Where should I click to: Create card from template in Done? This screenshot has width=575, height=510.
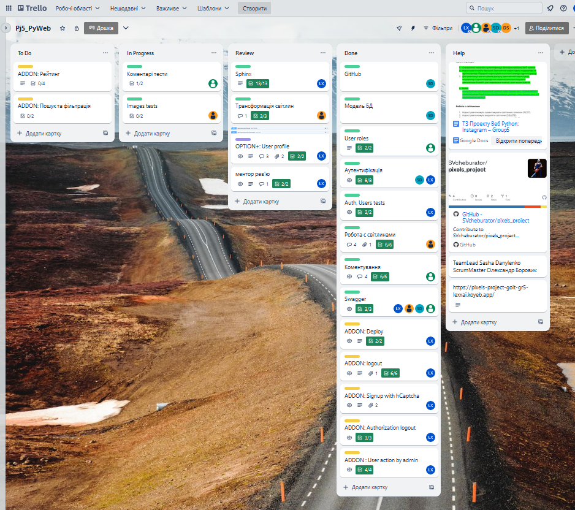[432, 487]
